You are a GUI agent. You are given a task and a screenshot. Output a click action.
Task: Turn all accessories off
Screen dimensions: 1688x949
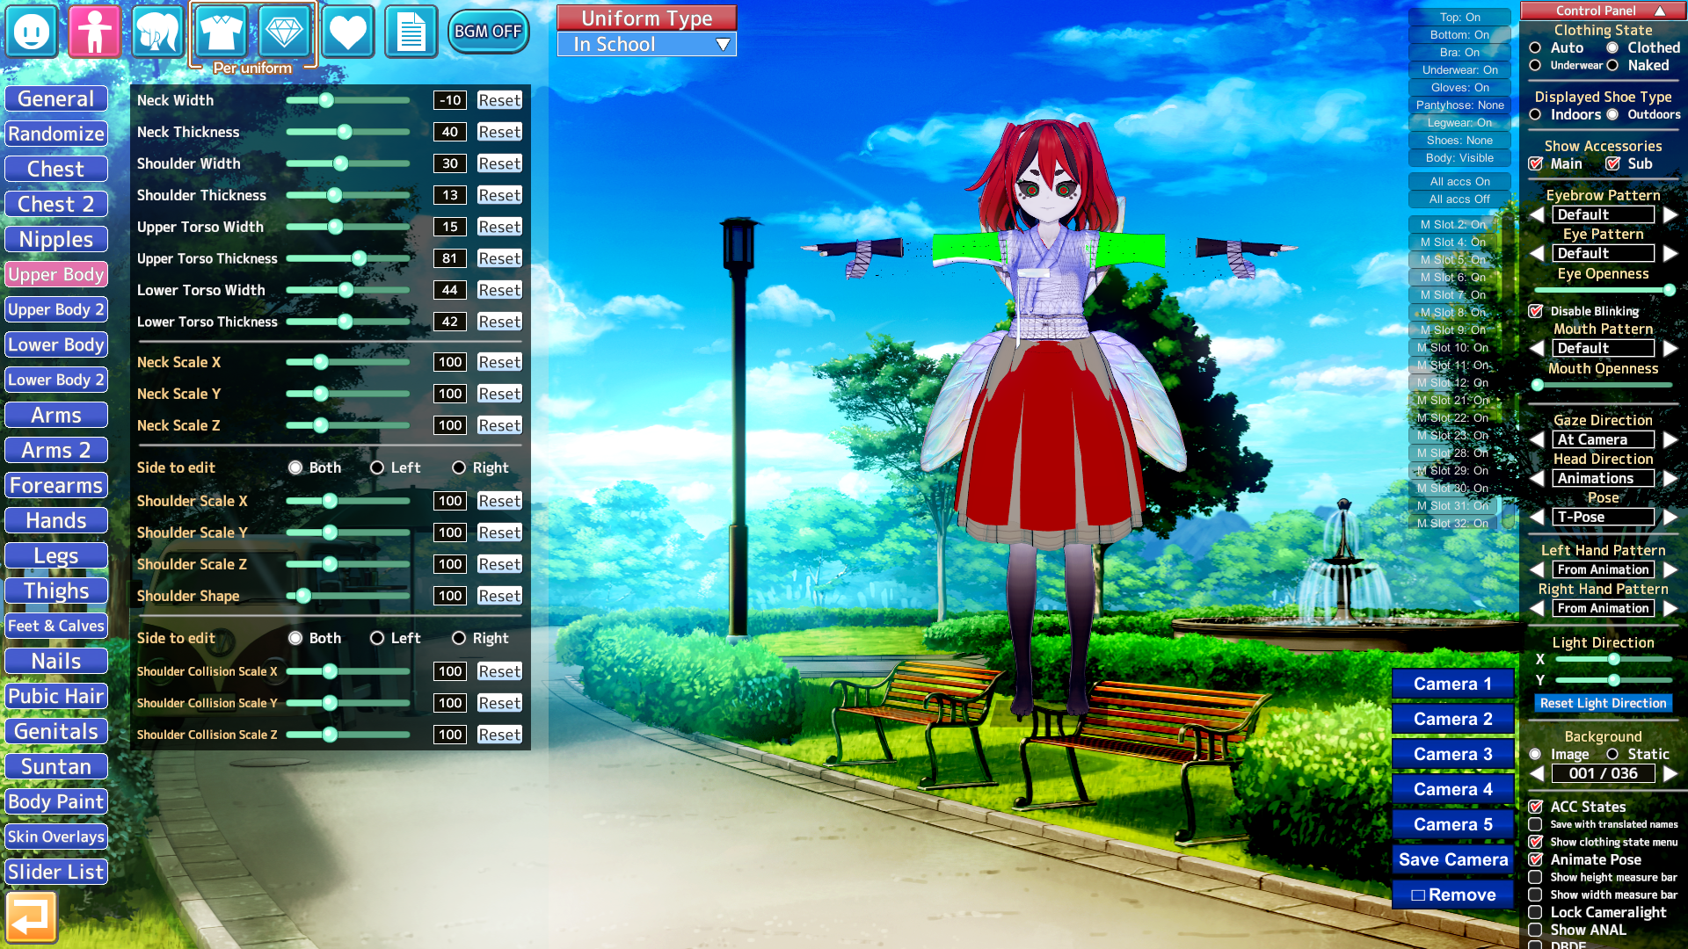coord(1459,199)
